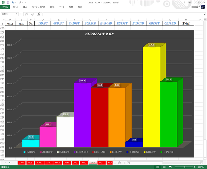The height and width of the screenshot is (169, 207).
Task: Click the Cancel X icon in formula bar
Action: (x=26, y=14)
